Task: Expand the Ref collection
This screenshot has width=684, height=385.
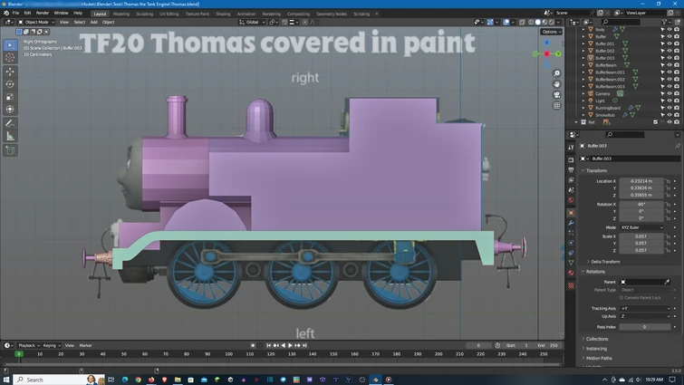Action: click(x=576, y=122)
